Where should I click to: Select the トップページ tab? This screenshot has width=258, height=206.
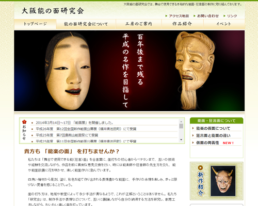35,24
